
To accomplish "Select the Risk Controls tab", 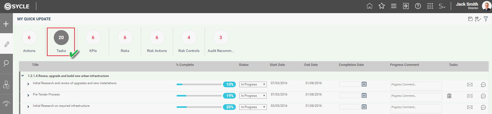I will pos(189,41).
